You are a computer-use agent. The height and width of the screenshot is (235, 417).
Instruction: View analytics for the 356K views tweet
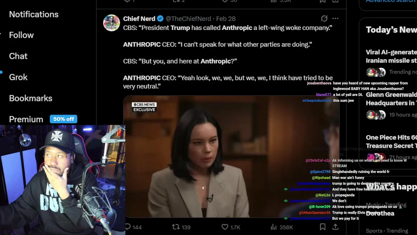point(274,227)
